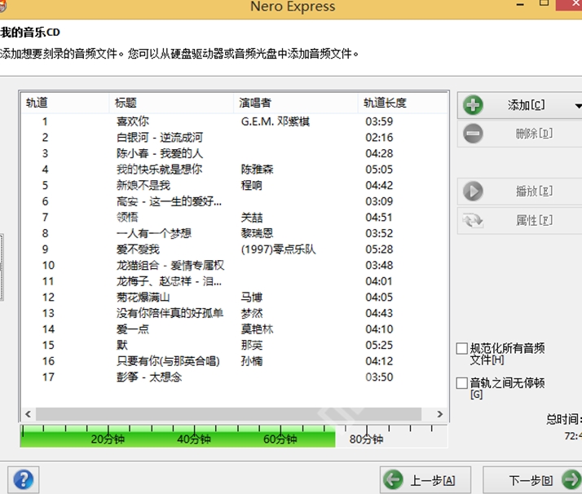The height and width of the screenshot is (494, 582).
Task: Enable 音轨之间无停顿 checkbox
Action: [461, 383]
